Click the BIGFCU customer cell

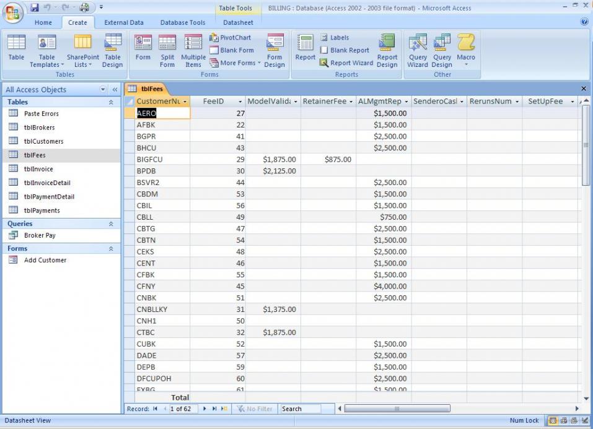click(x=162, y=160)
